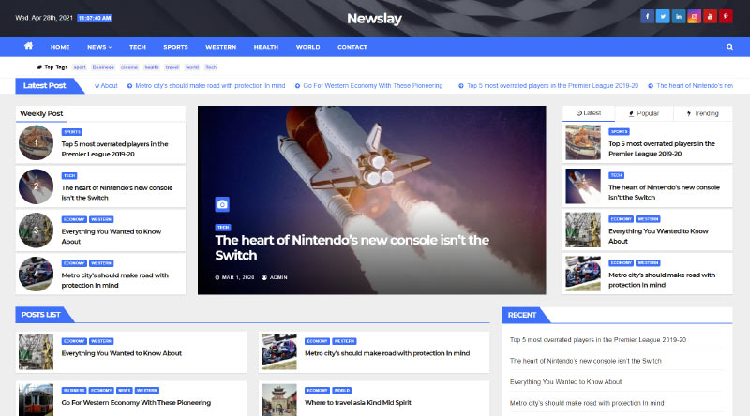Open the Contact menu item
Image resolution: width=750 pixels, height=416 pixels.
[352, 47]
